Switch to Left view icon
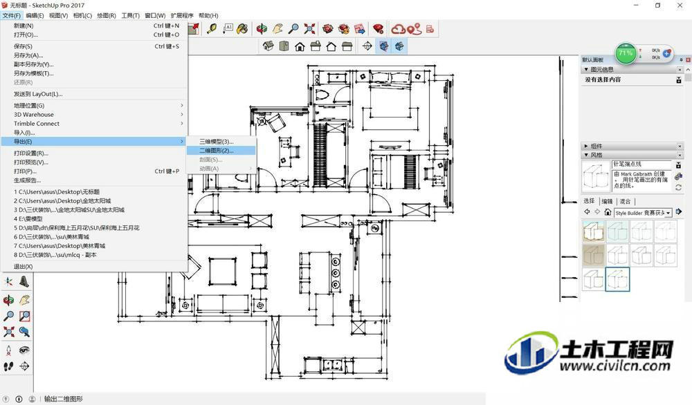The height and width of the screenshot is (405, 692). 347,46
